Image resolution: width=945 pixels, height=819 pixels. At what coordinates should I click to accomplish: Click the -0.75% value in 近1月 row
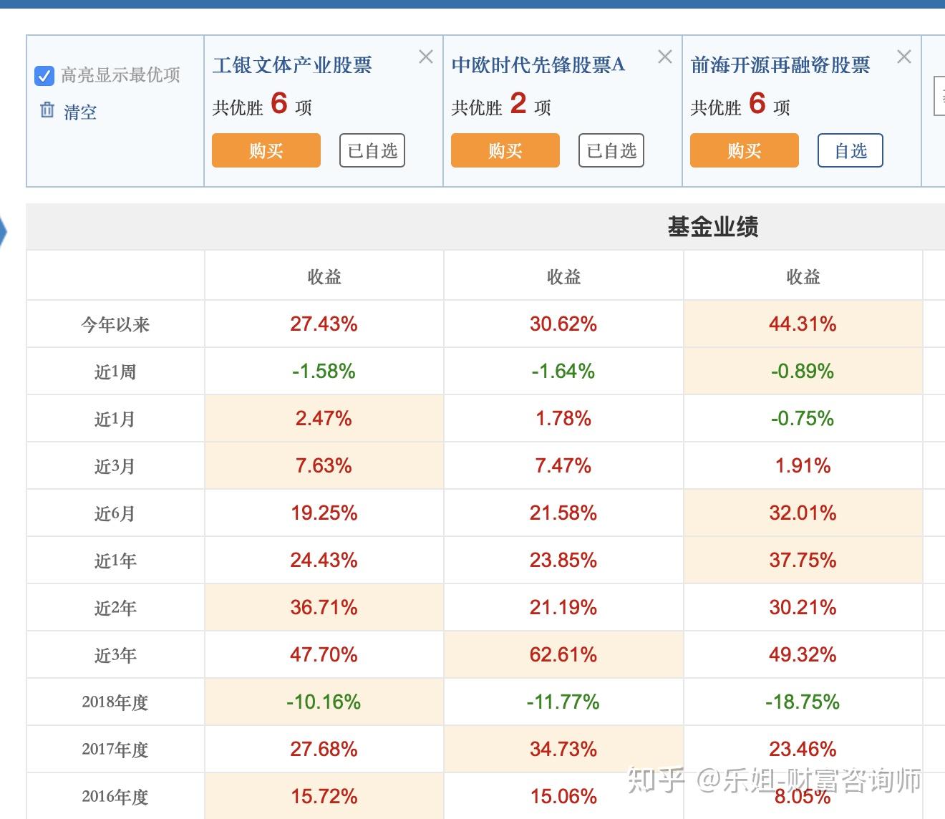coord(803,418)
